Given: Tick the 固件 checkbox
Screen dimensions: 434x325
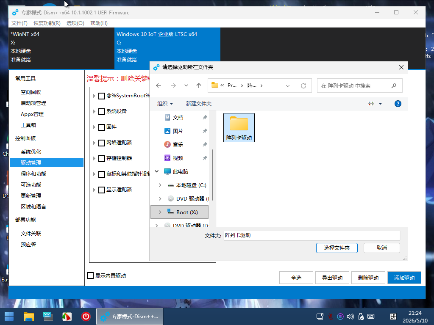Looking at the screenshot, I should pyautogui.click(x=102, y=127).
